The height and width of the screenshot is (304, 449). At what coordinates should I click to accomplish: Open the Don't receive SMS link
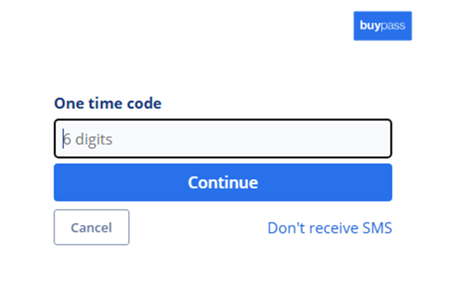(x=329, y=228)
